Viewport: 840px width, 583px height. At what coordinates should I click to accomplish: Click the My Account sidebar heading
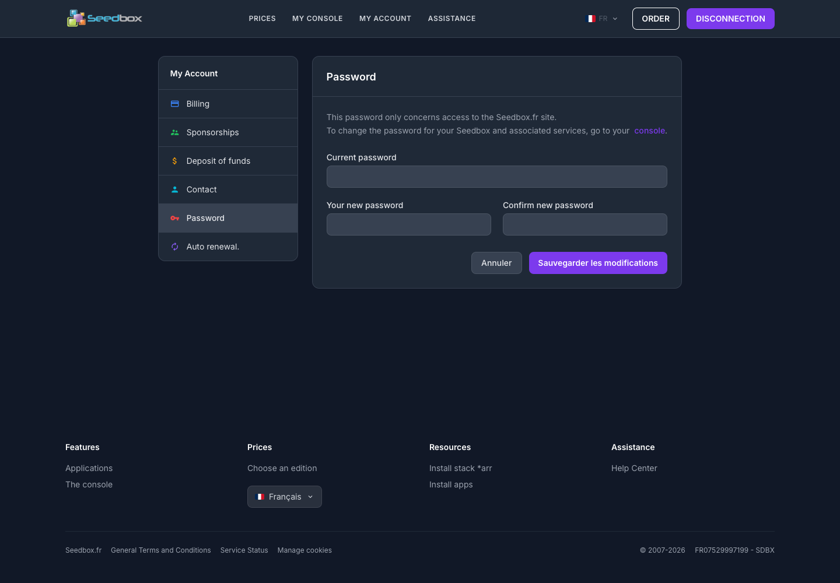click(x=194, y=73)
